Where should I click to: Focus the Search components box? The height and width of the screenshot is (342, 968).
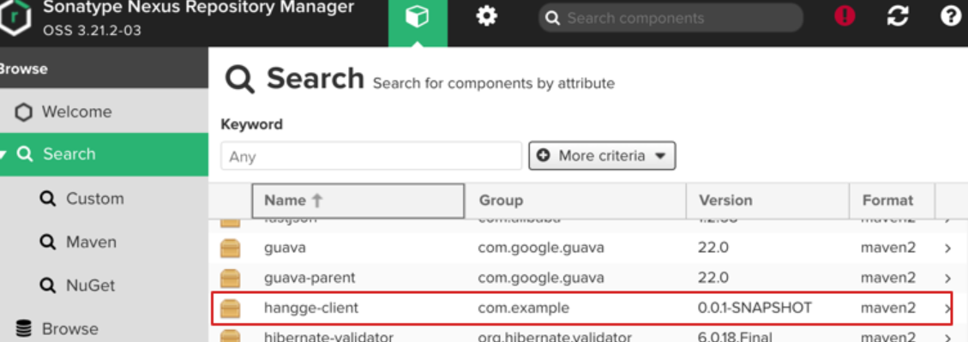point(671,18)
